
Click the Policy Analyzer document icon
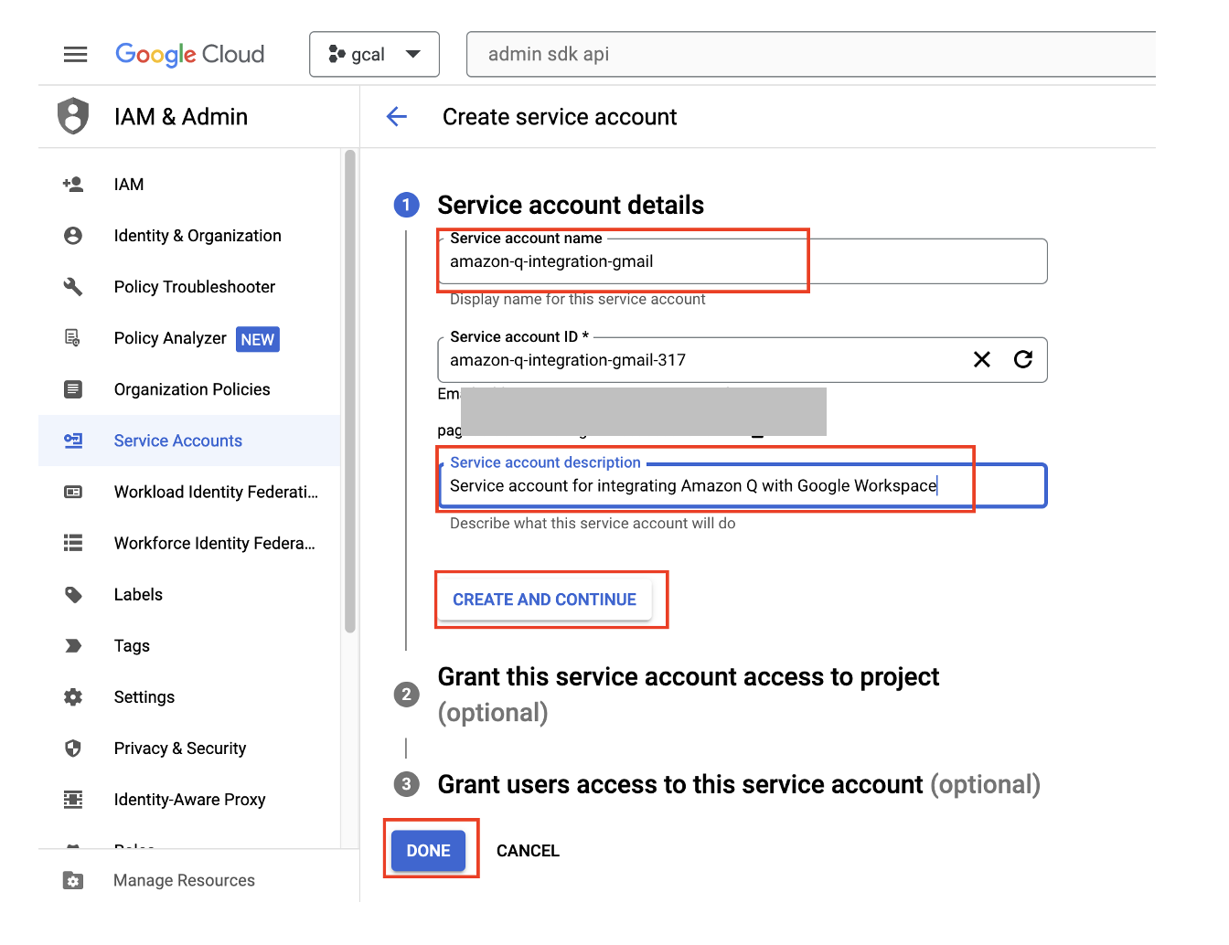(x=73, y=338)
